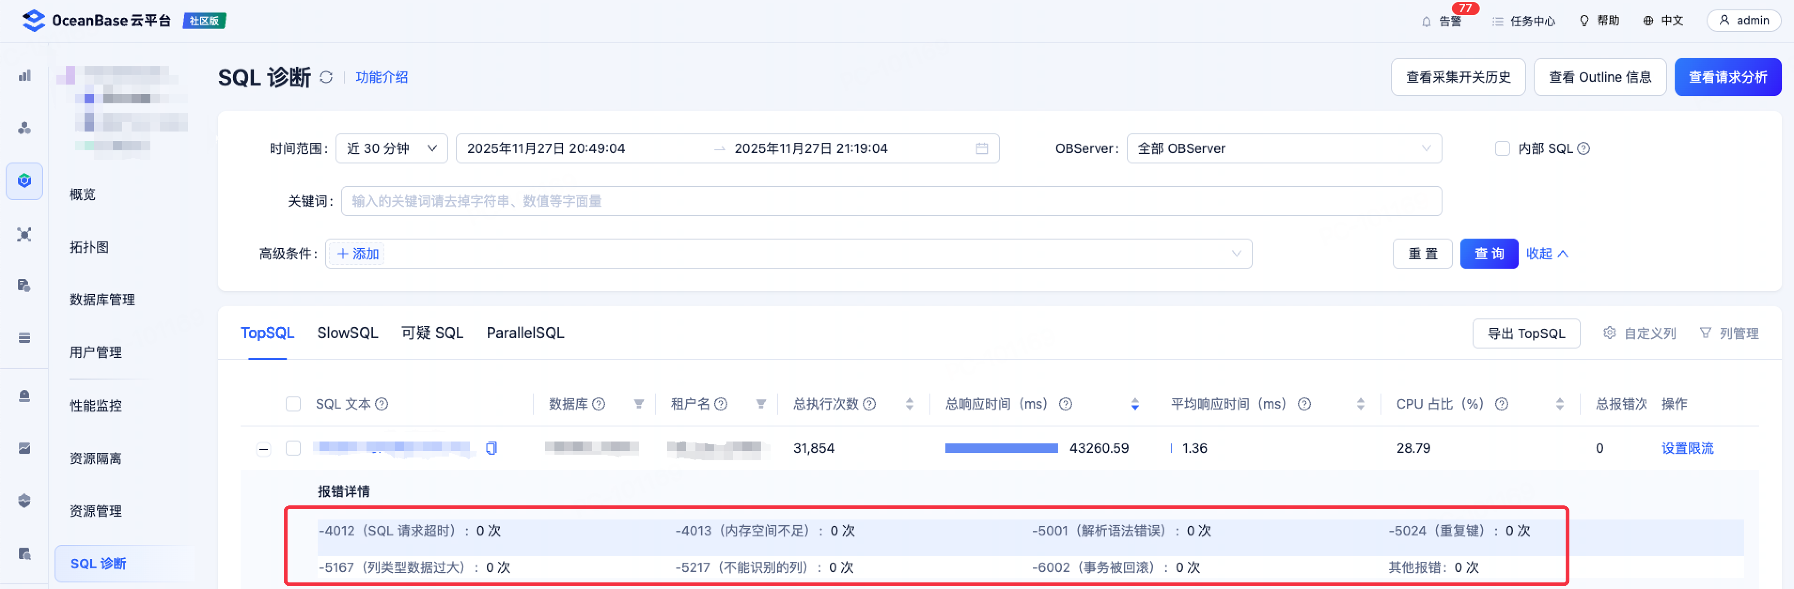Select the first SQL row checkbox

293,448
